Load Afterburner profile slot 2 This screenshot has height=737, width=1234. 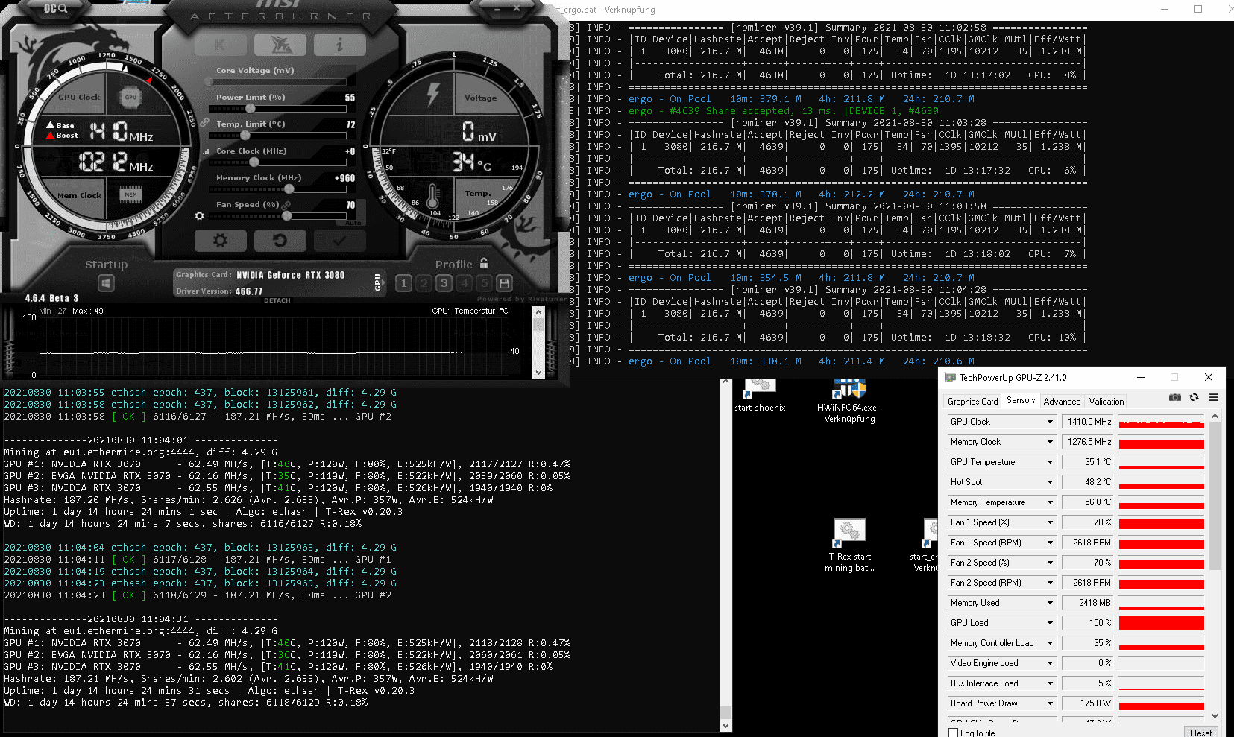coord(424,283)
